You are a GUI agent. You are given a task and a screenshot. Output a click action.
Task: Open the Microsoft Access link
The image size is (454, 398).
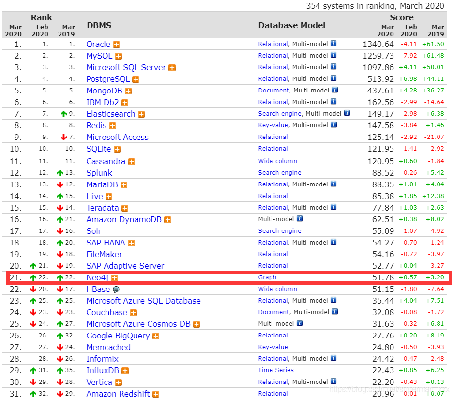(x=117, y=137)
